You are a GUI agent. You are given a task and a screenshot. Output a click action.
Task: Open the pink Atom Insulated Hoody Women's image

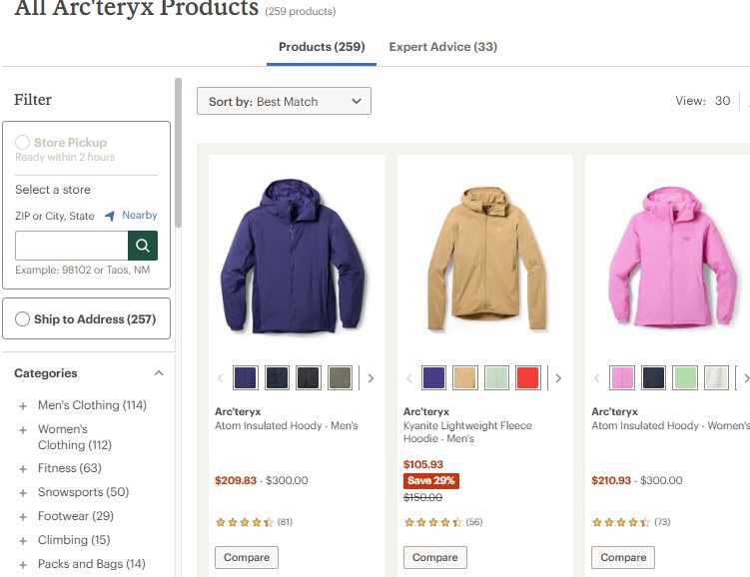(672, 258)
